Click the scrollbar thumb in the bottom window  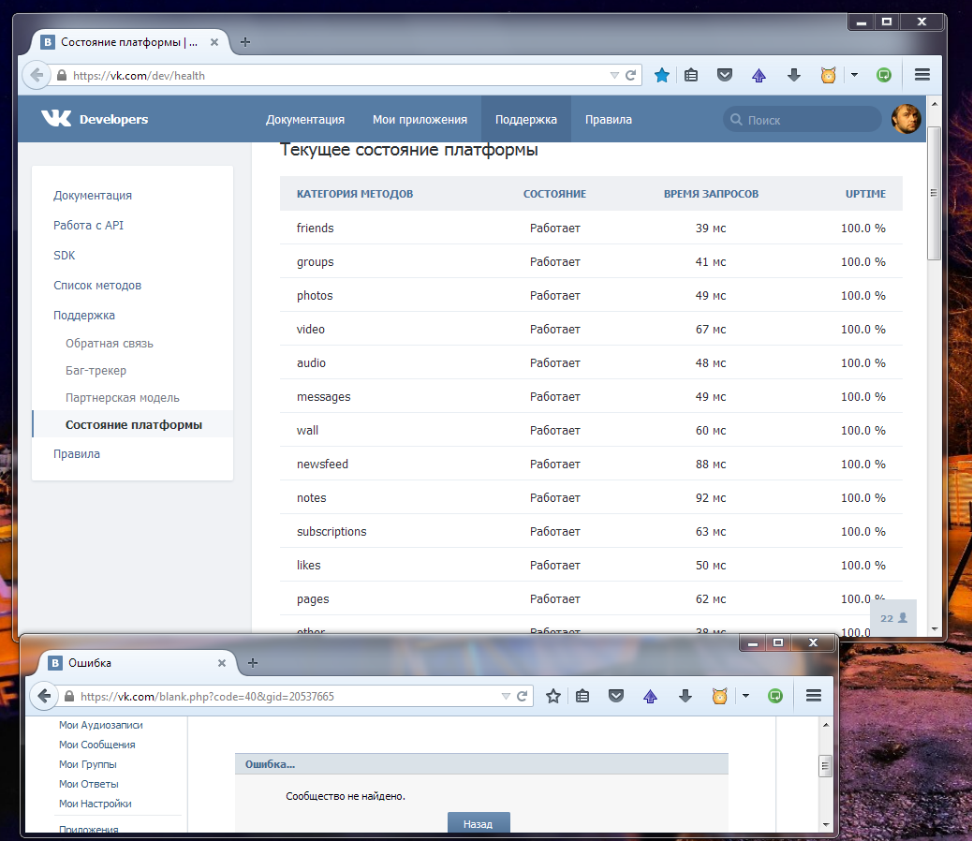pos(824,765)
